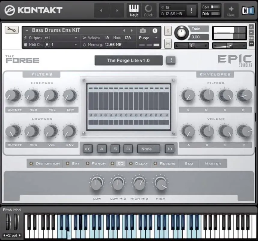Go to next instrument in top header
The width and height of the screenshot is (258, 241).
[117, 11]
